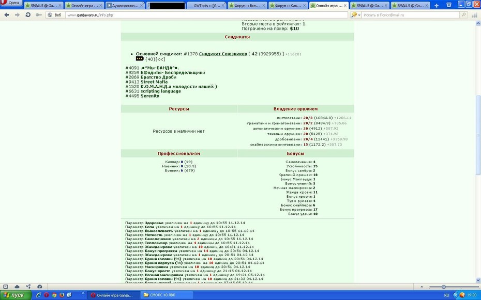The image size is (481, 300).
Task: Launch Firefox from the quick launch bar
Action: 62,295
